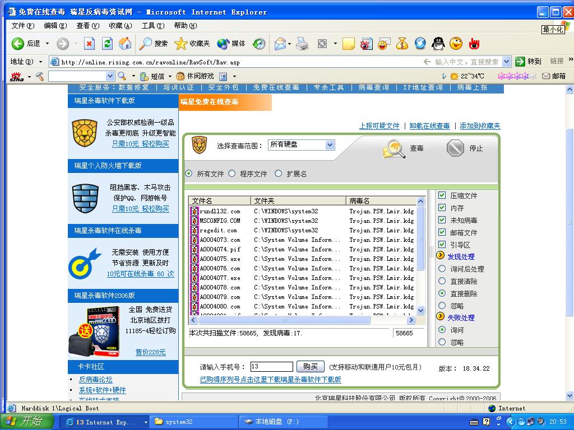Open the 文件(F) menu
The image size is (574, 430).
(22, 26)
